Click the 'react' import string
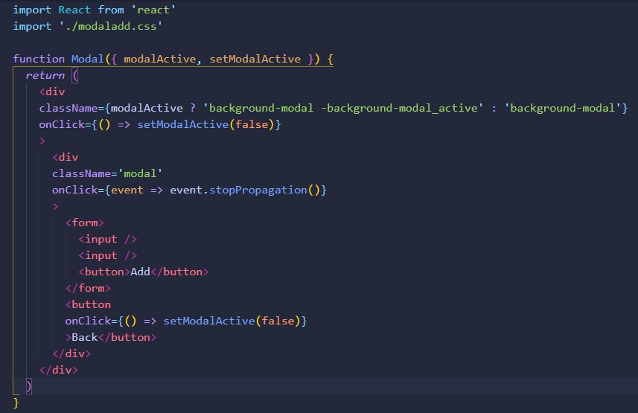The height and width of the screenshot is (413, 638). (153, 10)
